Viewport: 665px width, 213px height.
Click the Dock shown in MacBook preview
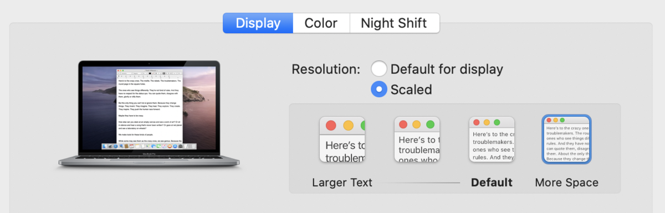pos(150,146)
